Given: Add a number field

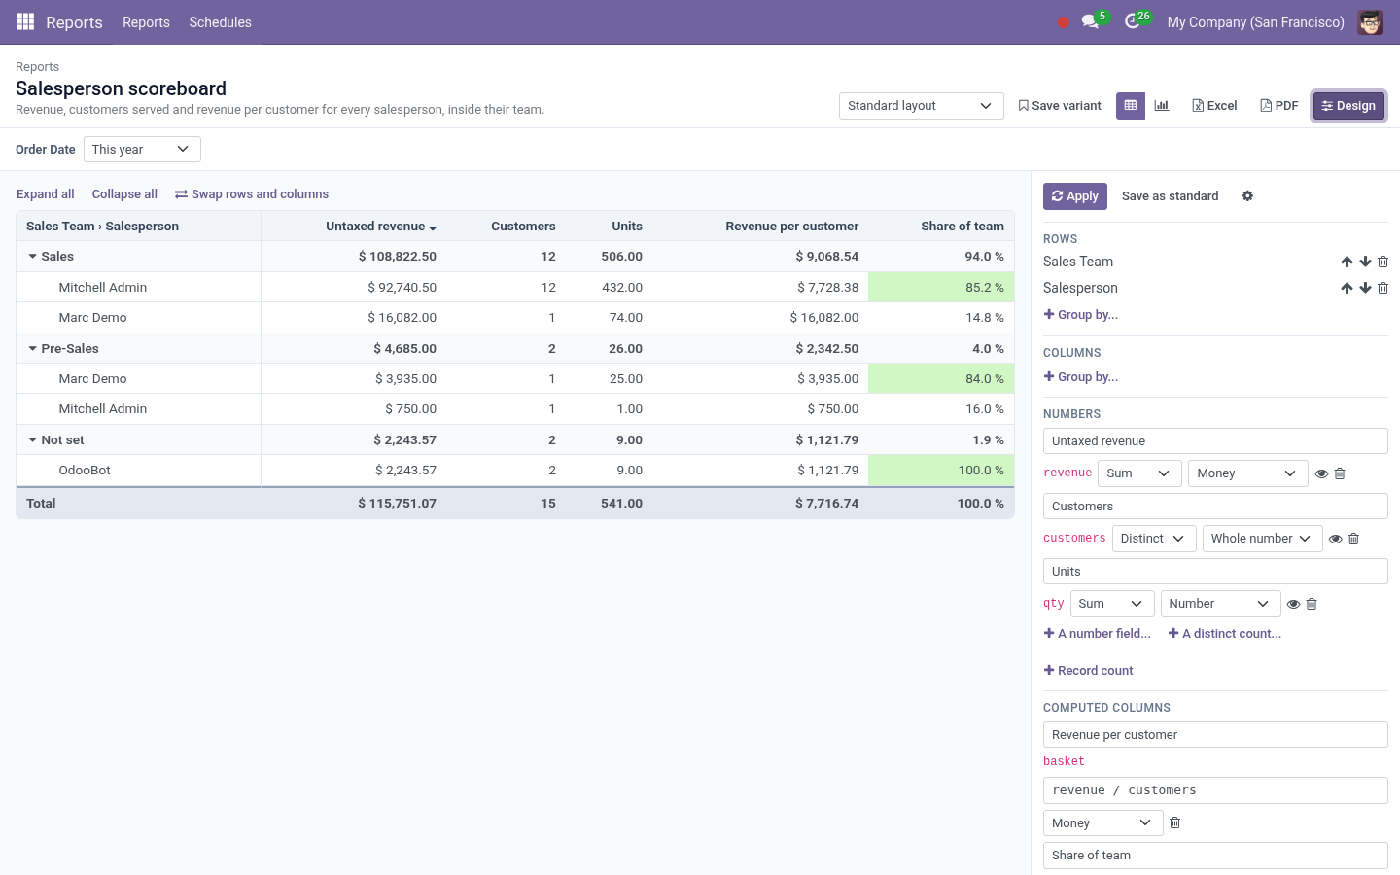Looking at the screenshot, I should [1097, 634].
